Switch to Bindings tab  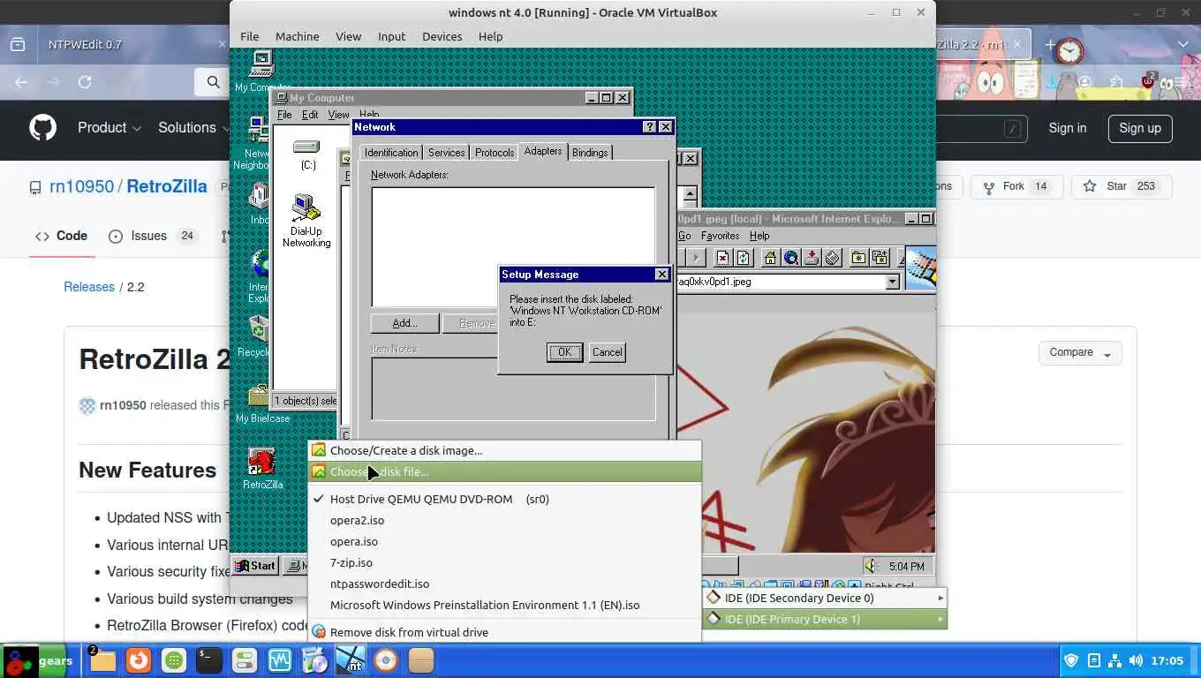pos(590,153)
